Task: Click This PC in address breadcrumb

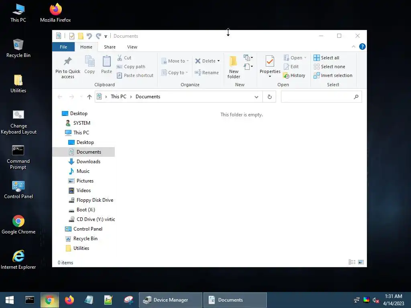Action: click(118, 97)
